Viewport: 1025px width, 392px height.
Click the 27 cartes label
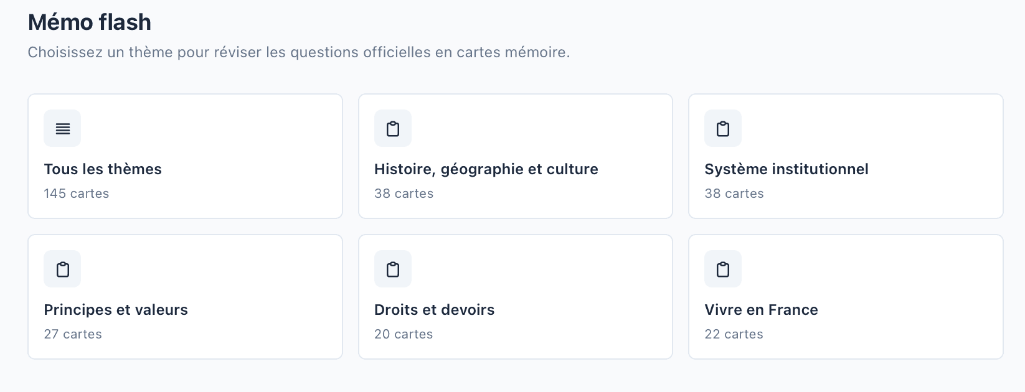point(72,334)
